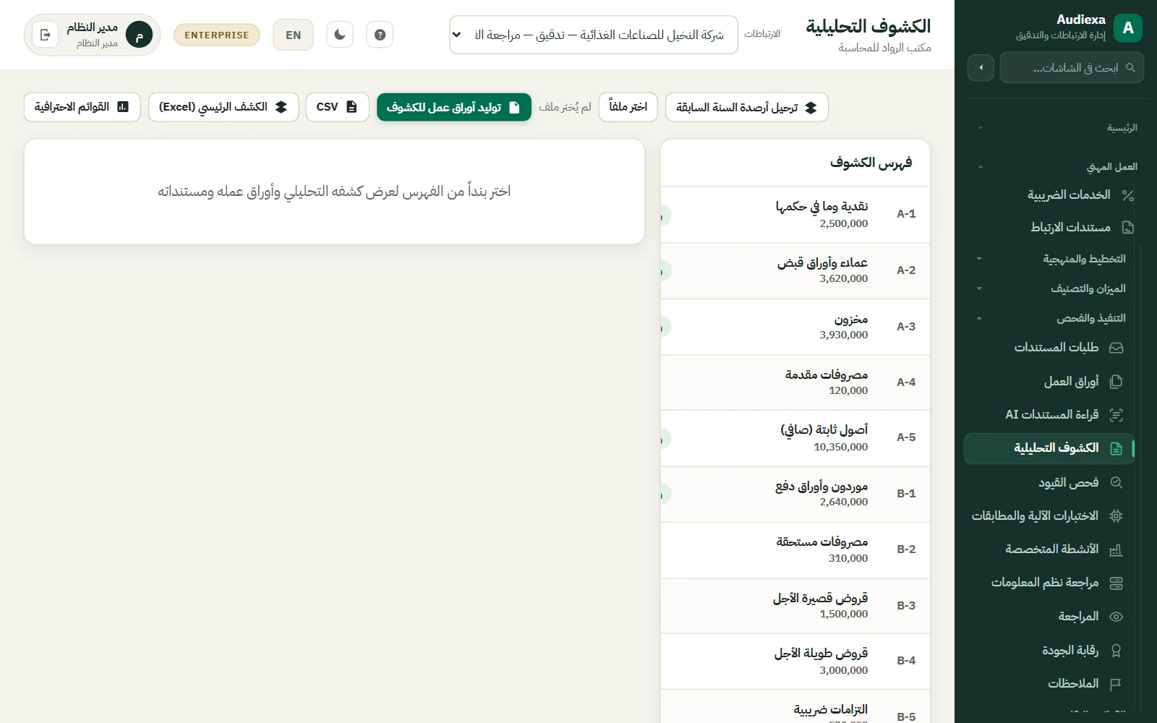Click the Audiexa logo in sidebar header
The height and width of the screenshot is (723, 1157).
click(x=1128, y=28)
